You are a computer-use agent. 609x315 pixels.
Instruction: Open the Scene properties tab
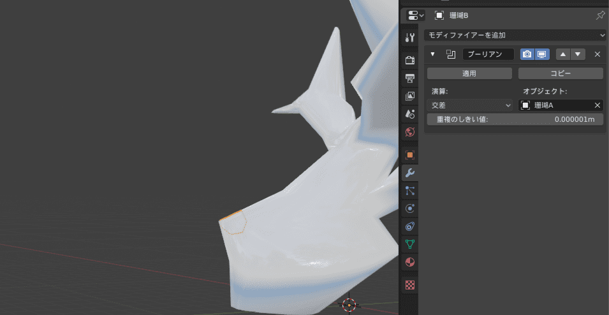click(x=410, y=114)
